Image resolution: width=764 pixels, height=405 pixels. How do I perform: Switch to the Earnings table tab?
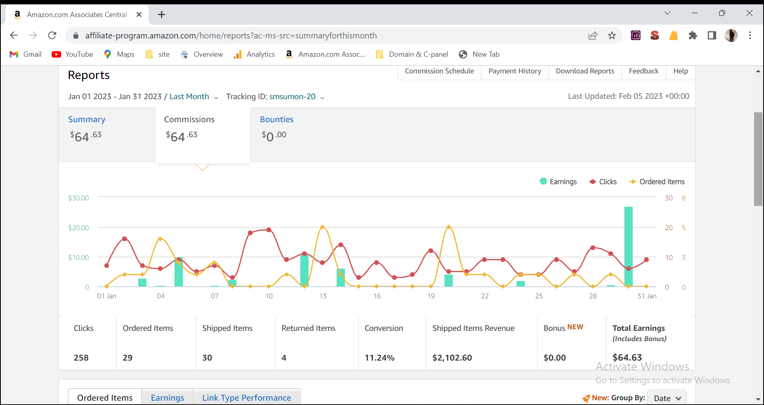[x=167, y=397]
